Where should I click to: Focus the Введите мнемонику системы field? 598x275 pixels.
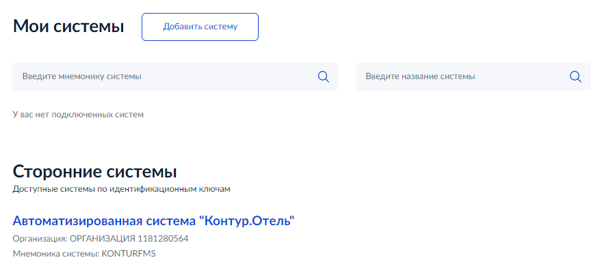pyautogui.click(x=175, y=77)
